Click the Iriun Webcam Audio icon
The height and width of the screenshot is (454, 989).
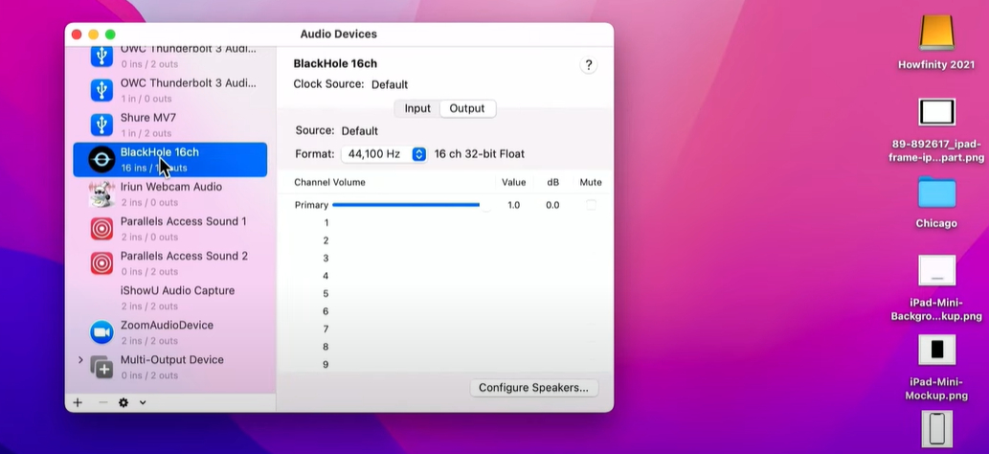[101, 193]
